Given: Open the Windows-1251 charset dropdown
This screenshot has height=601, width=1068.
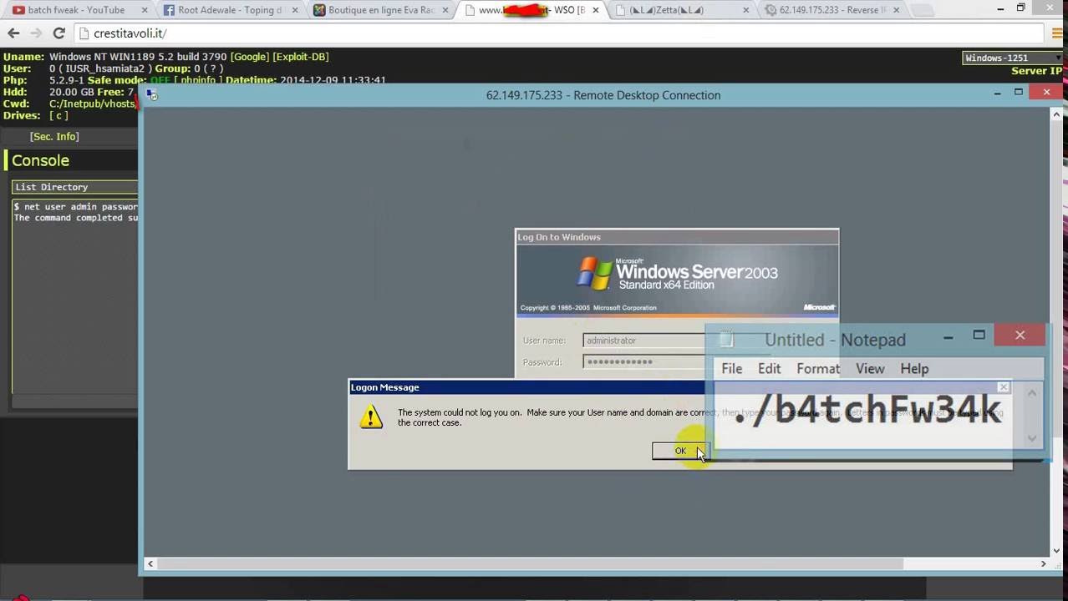Looking at the screenshot, I should click(x=1012, y=58).
